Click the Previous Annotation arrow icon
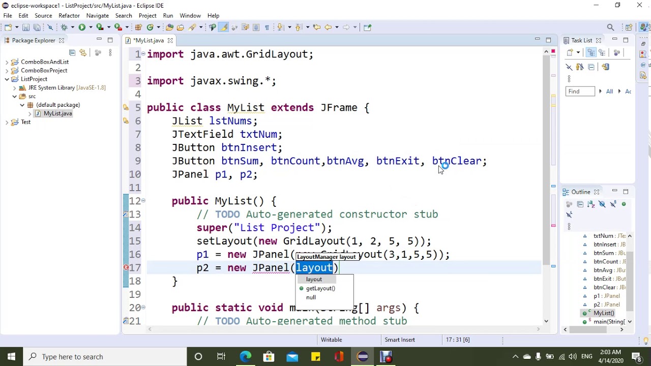The width and height of the screenshot is (651, 366). (x=298, y=27)
